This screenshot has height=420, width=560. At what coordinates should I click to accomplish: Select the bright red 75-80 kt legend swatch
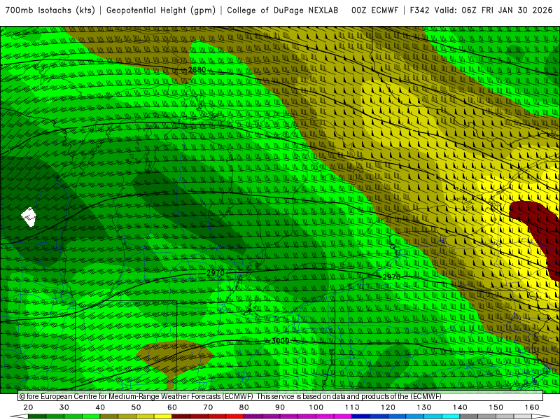pos(235,416)
